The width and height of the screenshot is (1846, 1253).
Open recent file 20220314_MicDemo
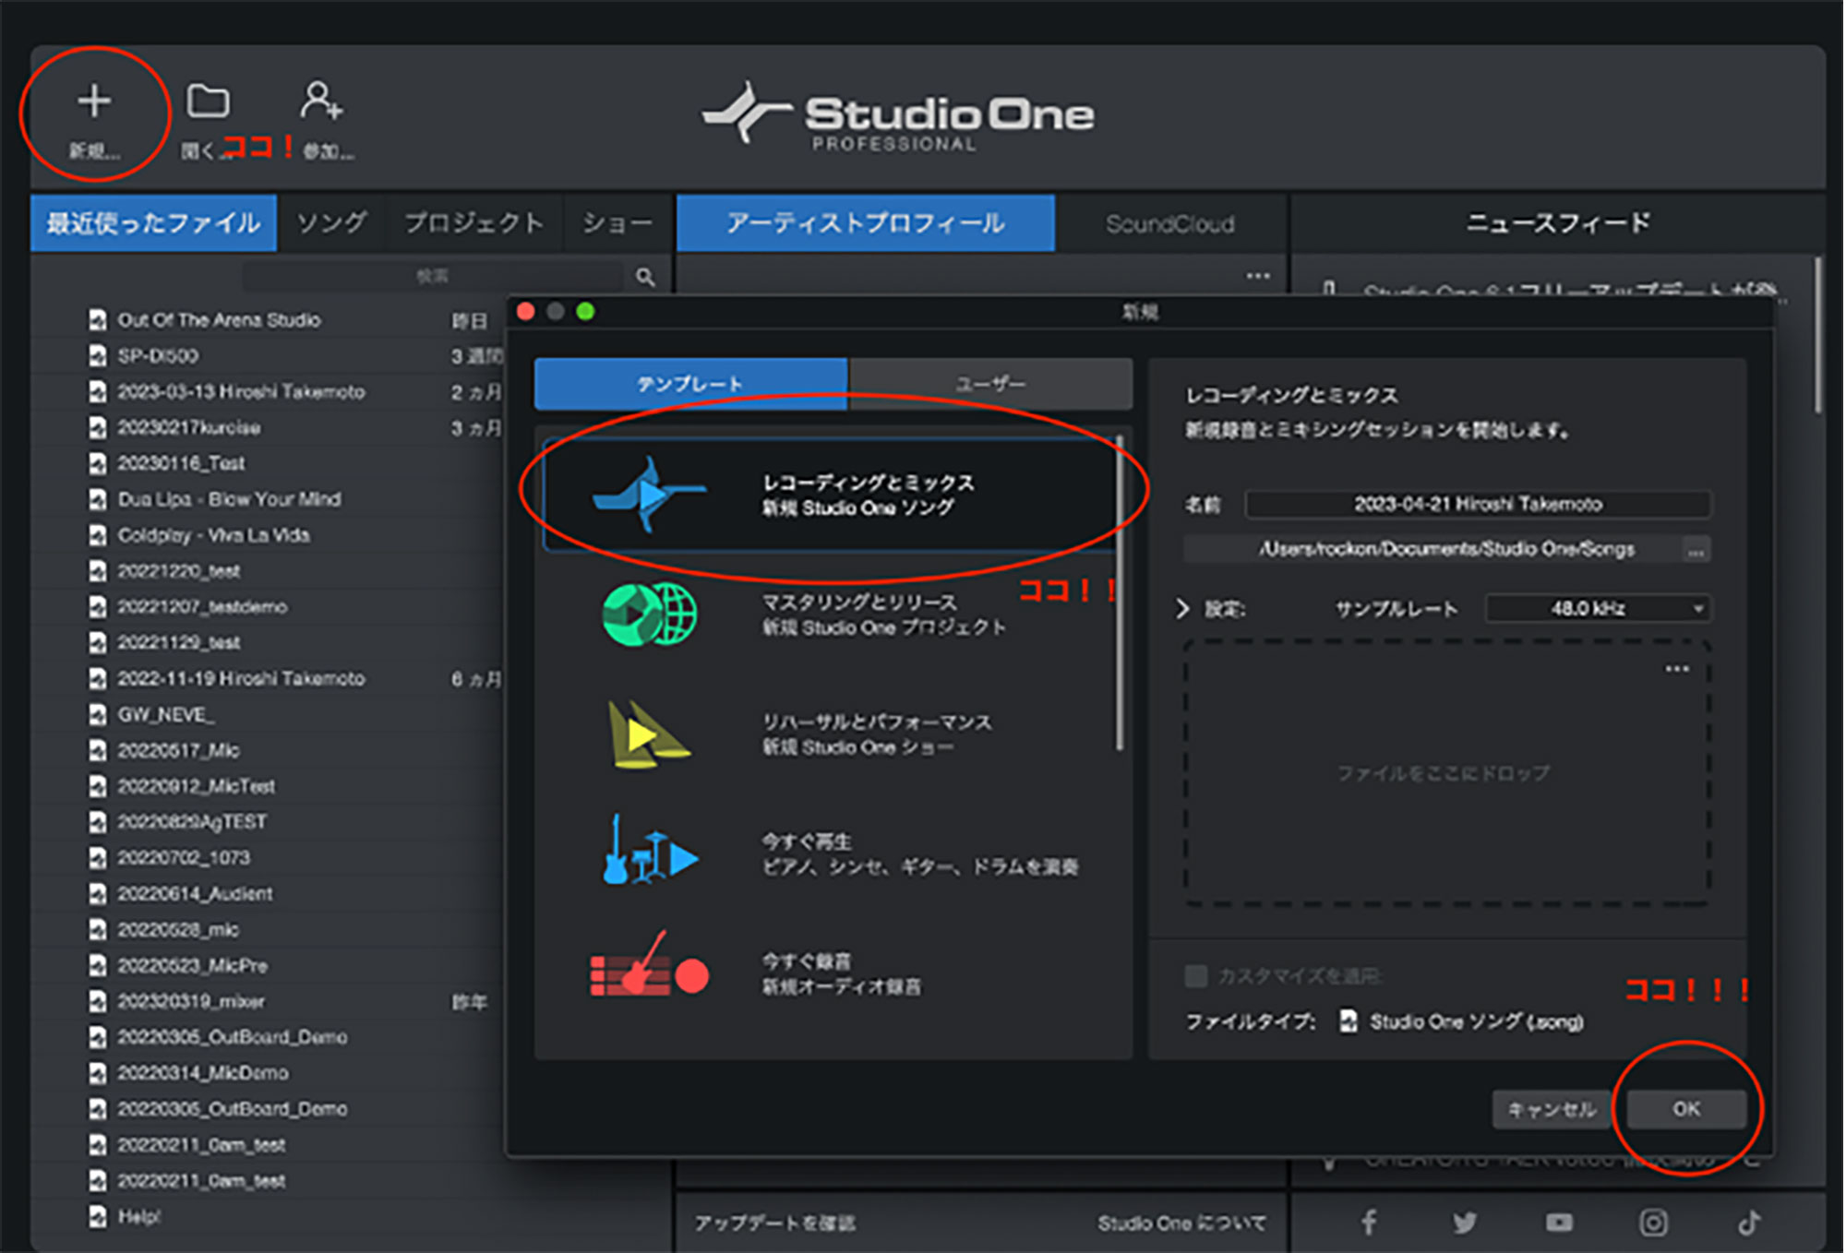coord(202,1073)
